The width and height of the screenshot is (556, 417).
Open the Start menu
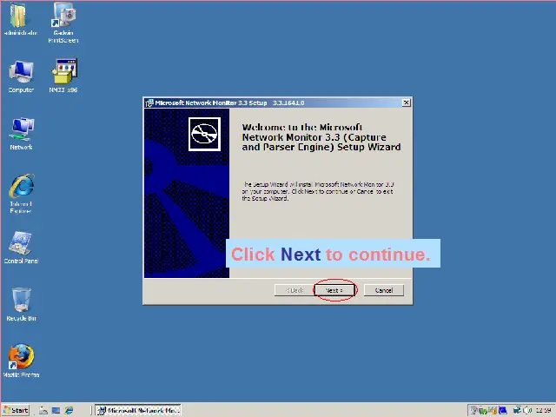point(16,410)
